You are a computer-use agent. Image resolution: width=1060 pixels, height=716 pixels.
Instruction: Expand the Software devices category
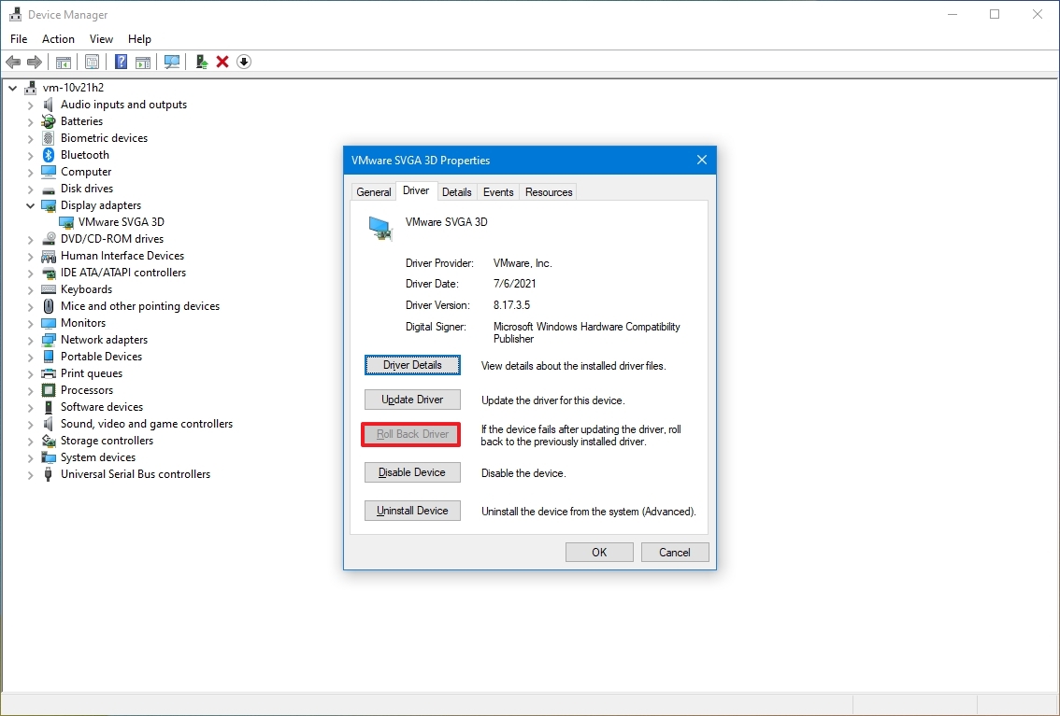click(x=31, y=407)
